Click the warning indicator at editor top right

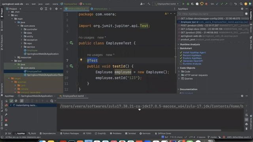point(166,14)
